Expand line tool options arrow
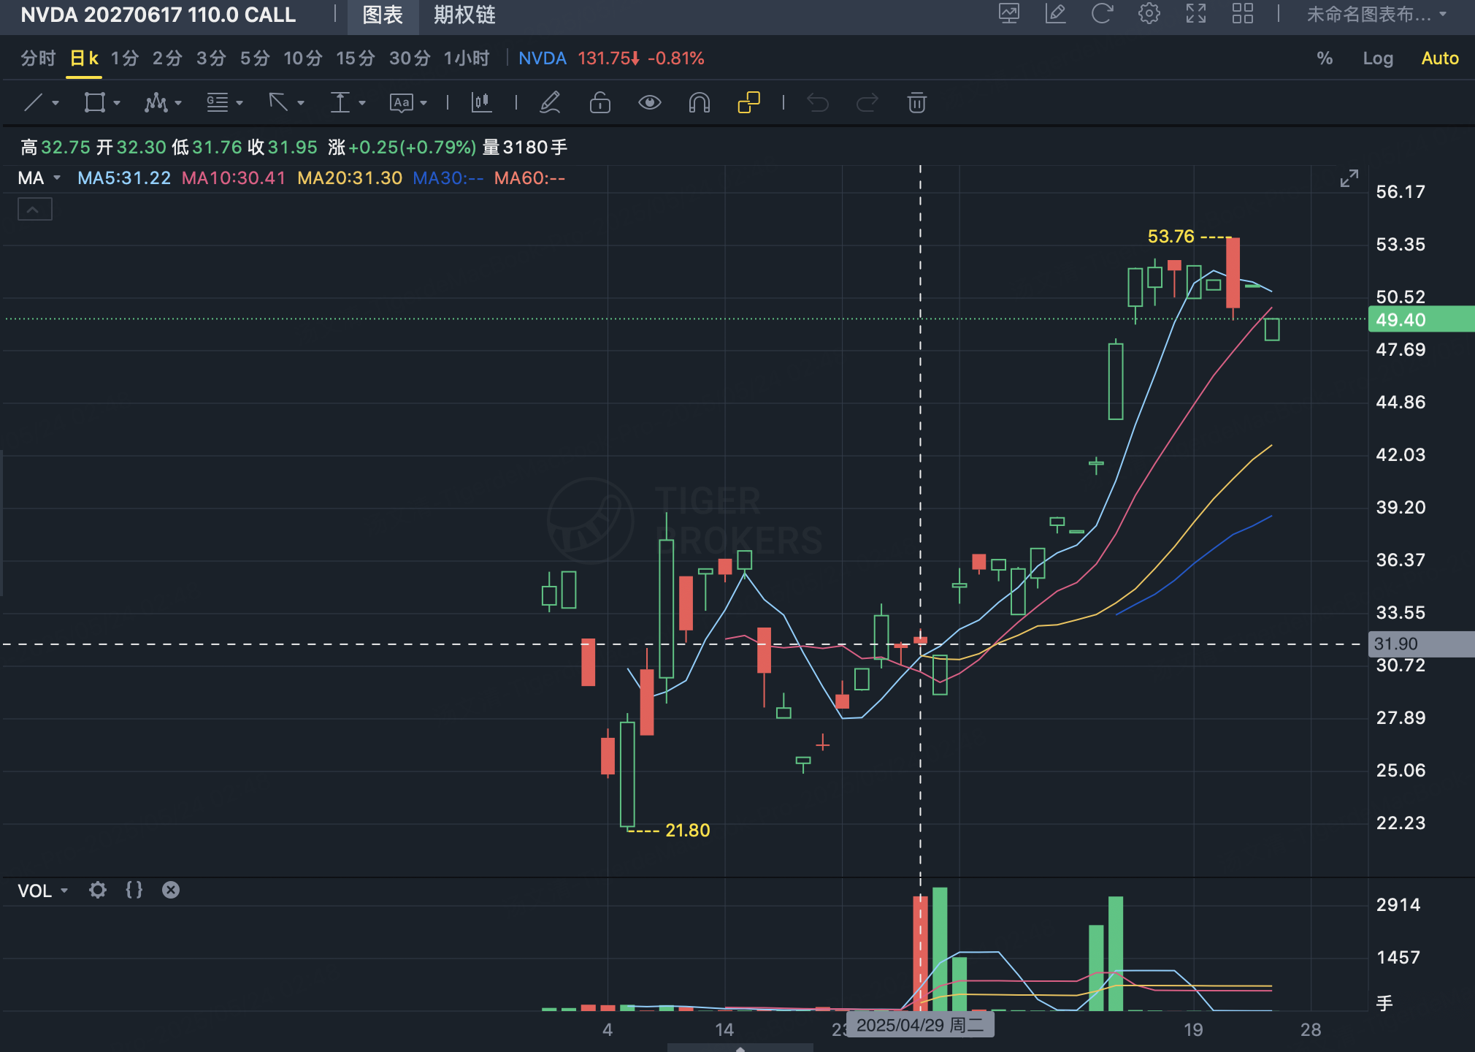This screenshot has height=1052, width=1475. (55, 103)
